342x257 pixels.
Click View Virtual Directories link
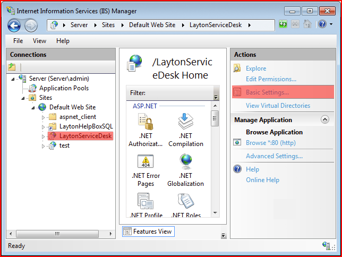coord(278,106)
